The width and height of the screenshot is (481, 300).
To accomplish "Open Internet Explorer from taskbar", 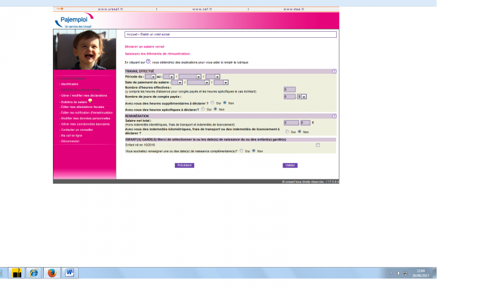I will tap(34, 273).
